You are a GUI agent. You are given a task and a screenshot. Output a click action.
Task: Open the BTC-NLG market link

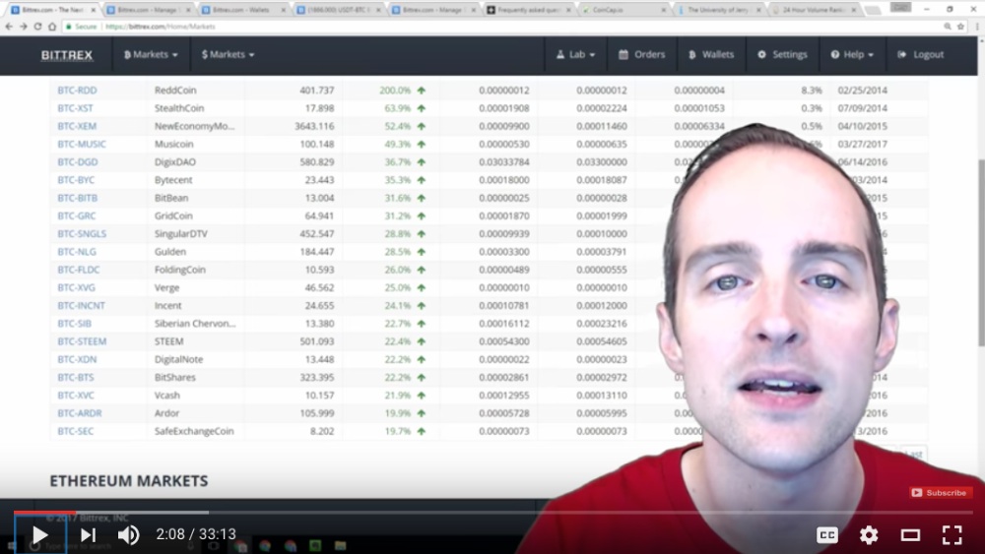(77, 252)
